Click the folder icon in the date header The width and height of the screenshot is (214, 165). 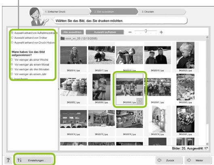click(x=63, y=38)
